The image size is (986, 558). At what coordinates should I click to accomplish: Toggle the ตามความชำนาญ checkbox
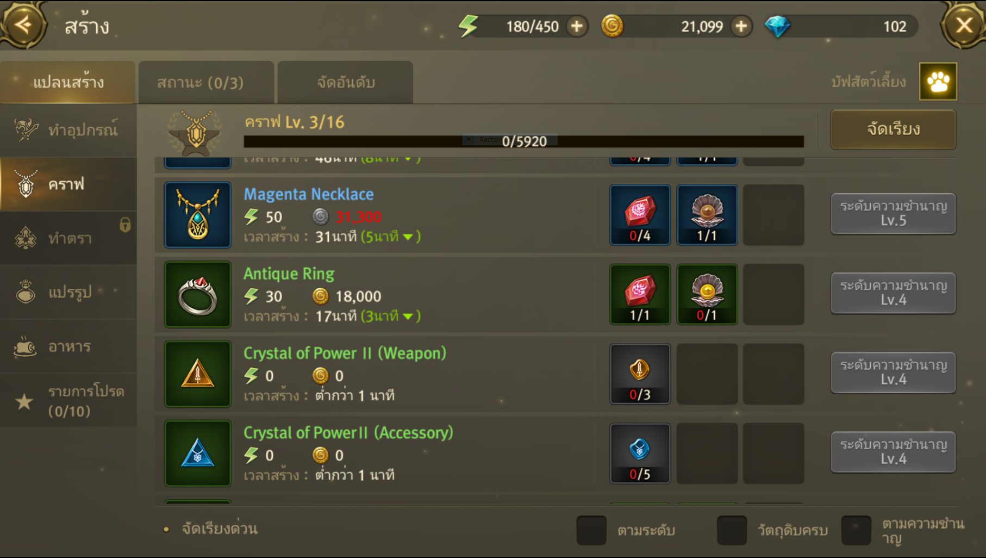(856, 530)
